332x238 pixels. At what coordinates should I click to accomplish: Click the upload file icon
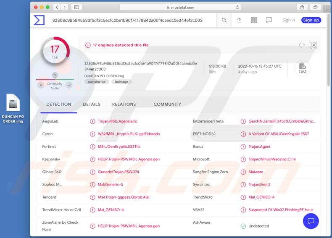click(x=239, y=20)
